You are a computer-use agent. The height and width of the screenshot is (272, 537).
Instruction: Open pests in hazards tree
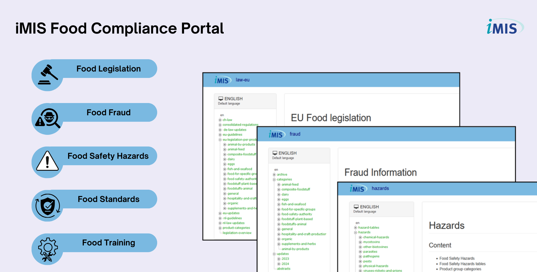367,261
